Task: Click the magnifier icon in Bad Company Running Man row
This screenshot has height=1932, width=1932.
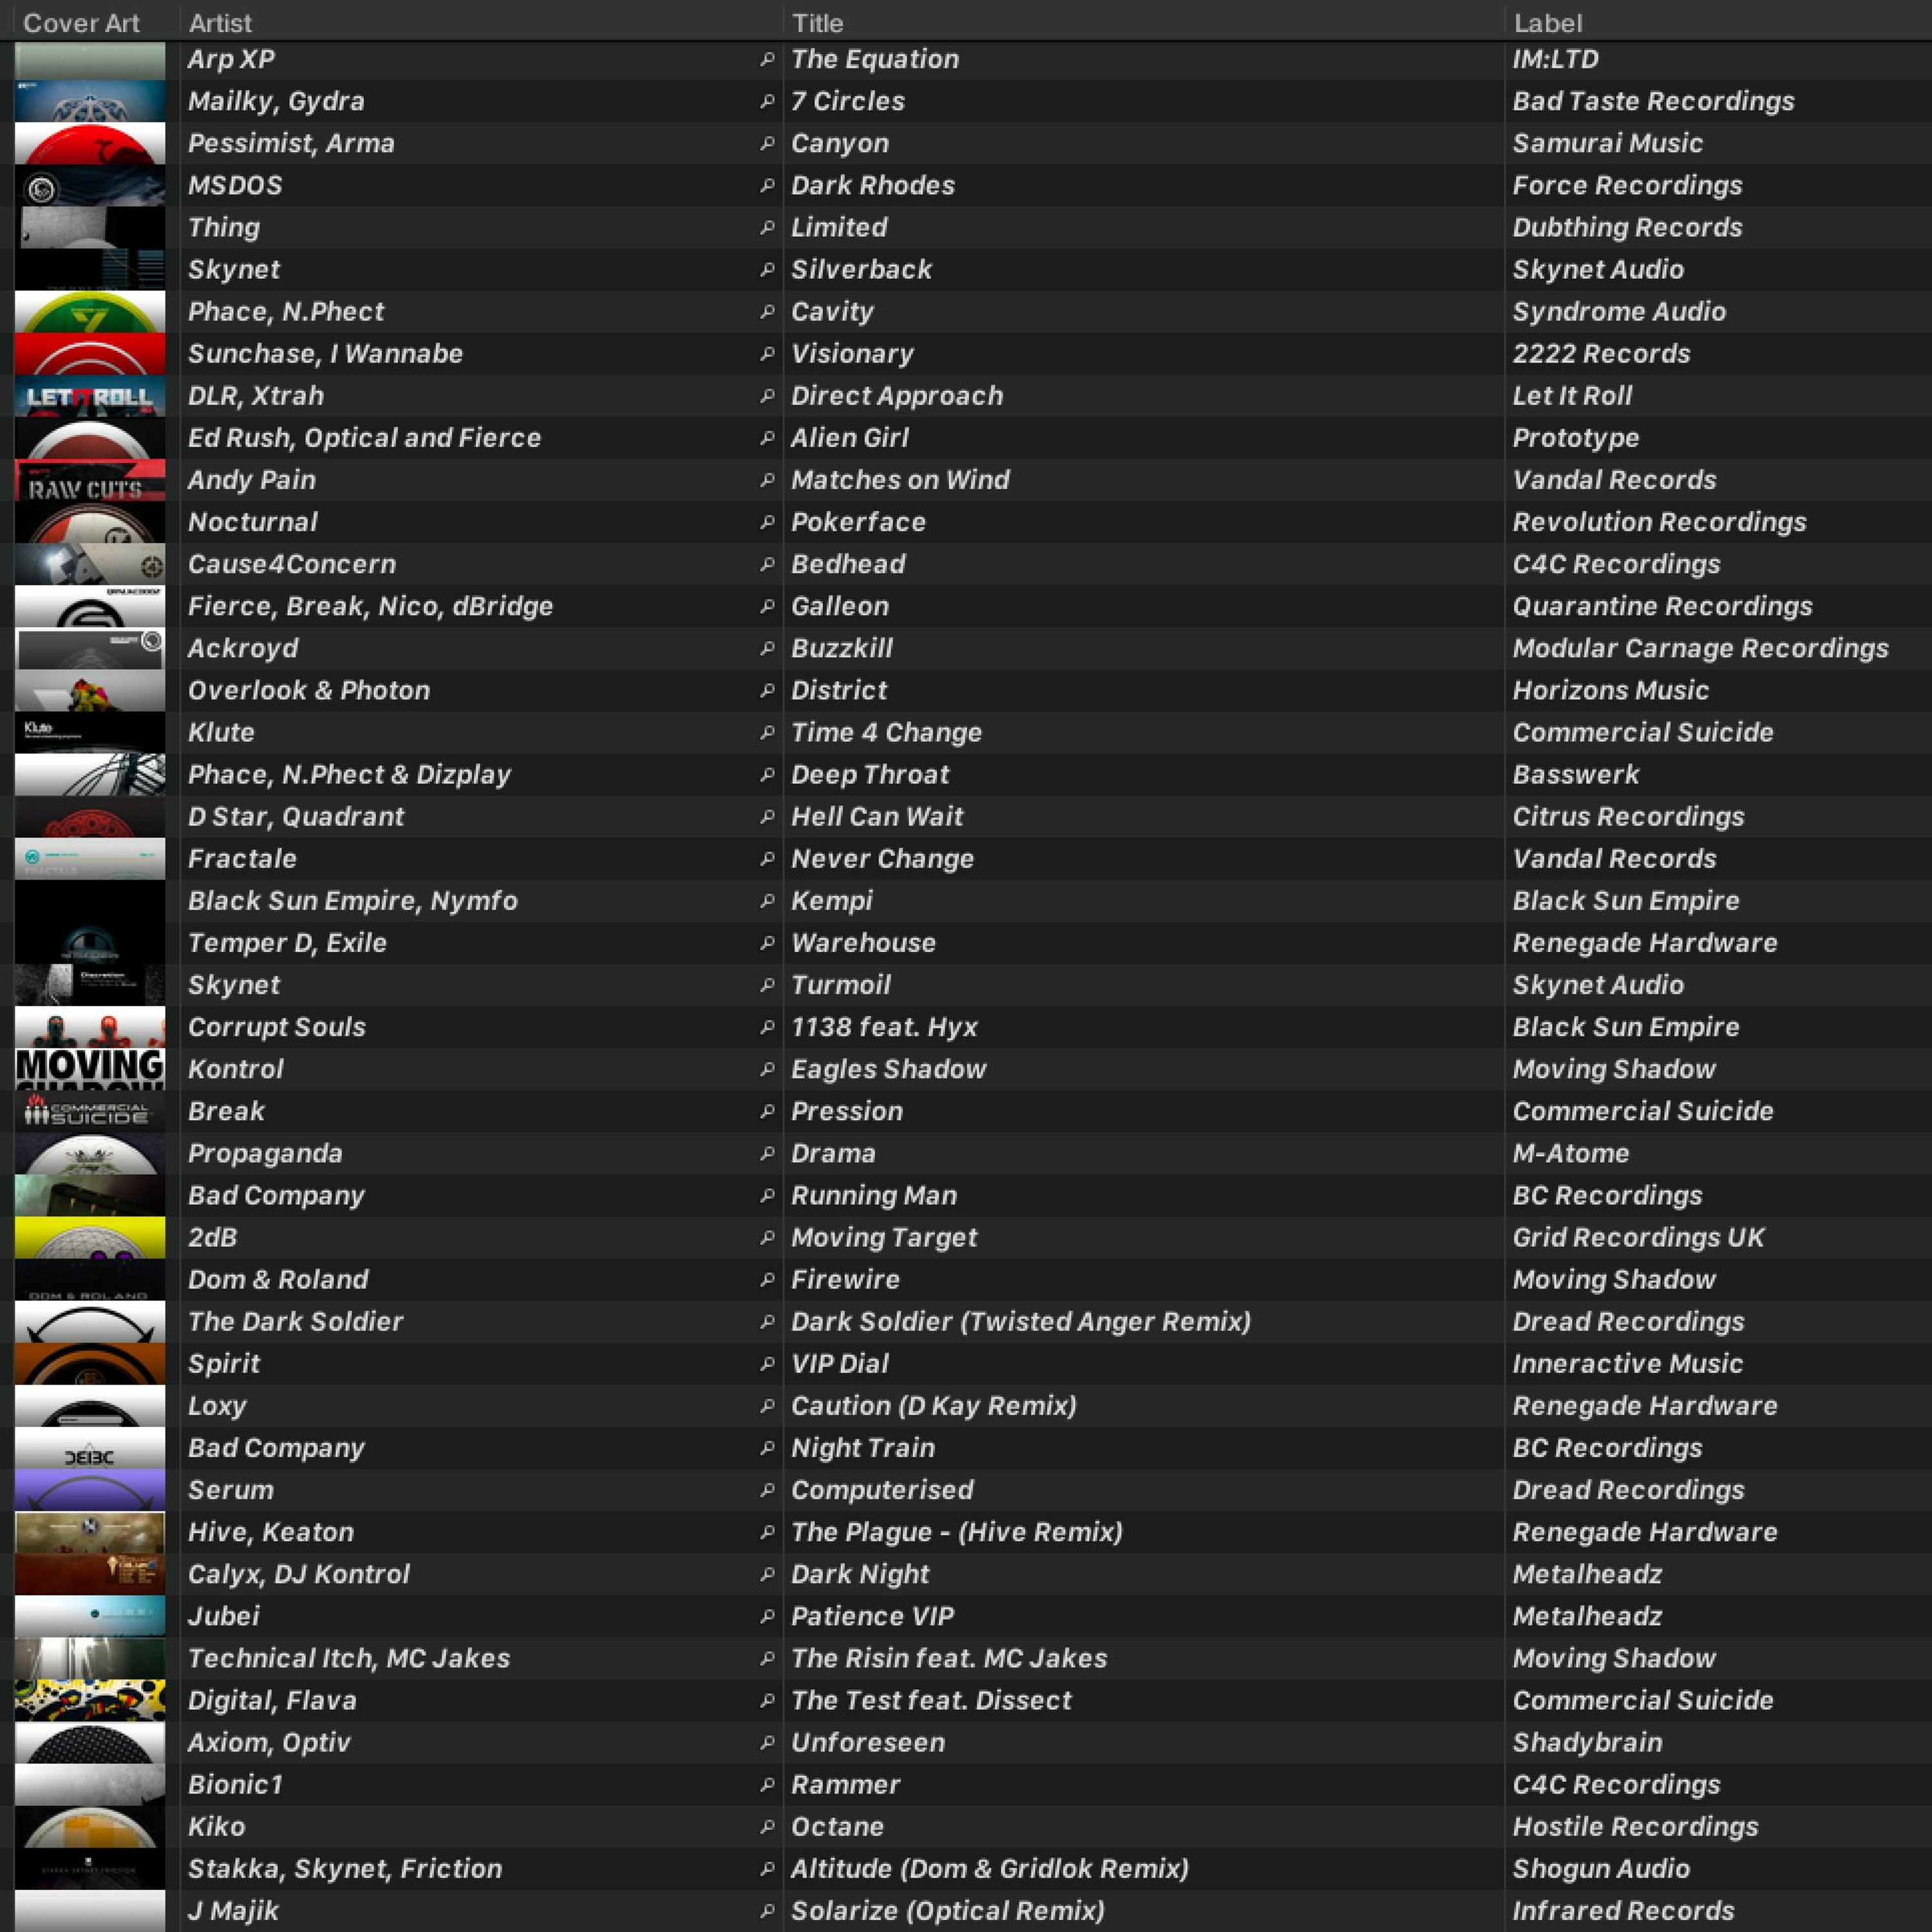Action: click(x=767, y=1196)
